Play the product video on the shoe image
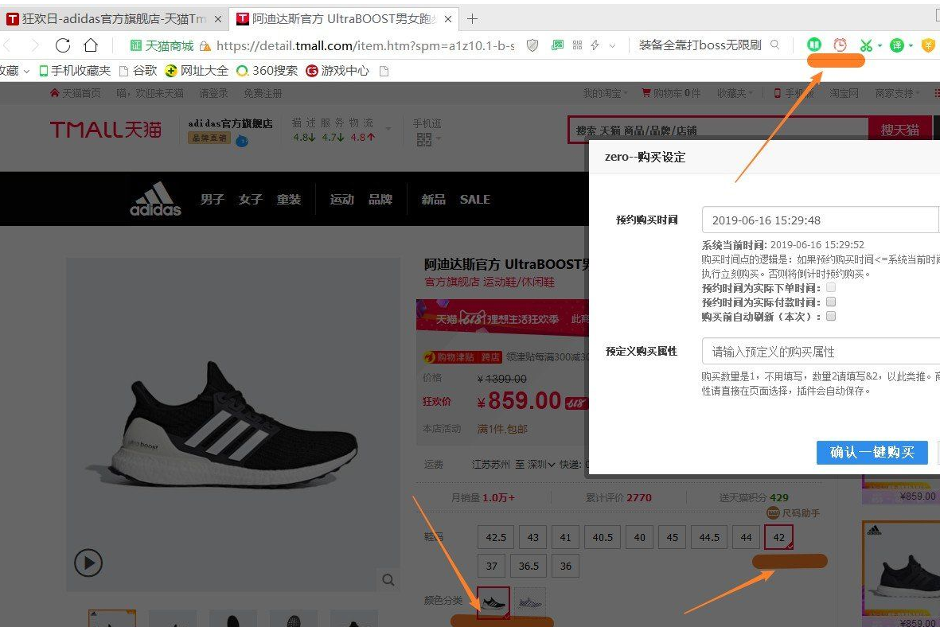The image size is (940, 627). click(88, 563)
